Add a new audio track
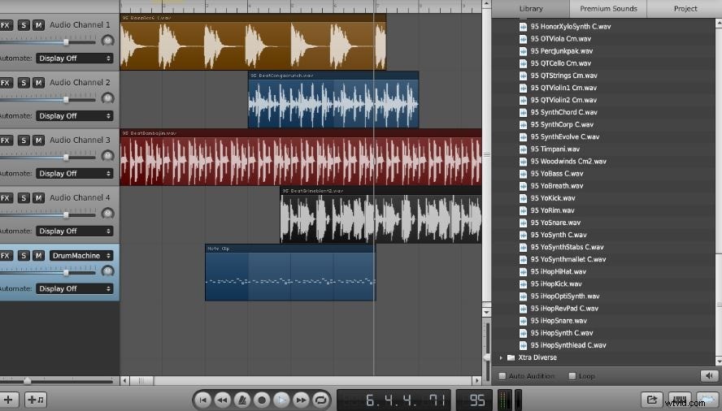The height and width of the screenshot is (411, 722). coord(8,400)
